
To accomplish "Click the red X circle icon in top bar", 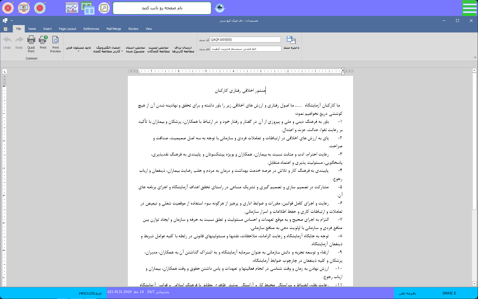I will (8, 8).
